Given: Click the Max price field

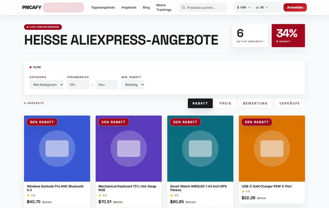Looking at the screenshot, I should click(x=107, y=85).
